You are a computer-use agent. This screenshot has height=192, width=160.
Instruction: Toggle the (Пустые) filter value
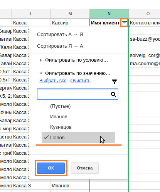(78, 106)
